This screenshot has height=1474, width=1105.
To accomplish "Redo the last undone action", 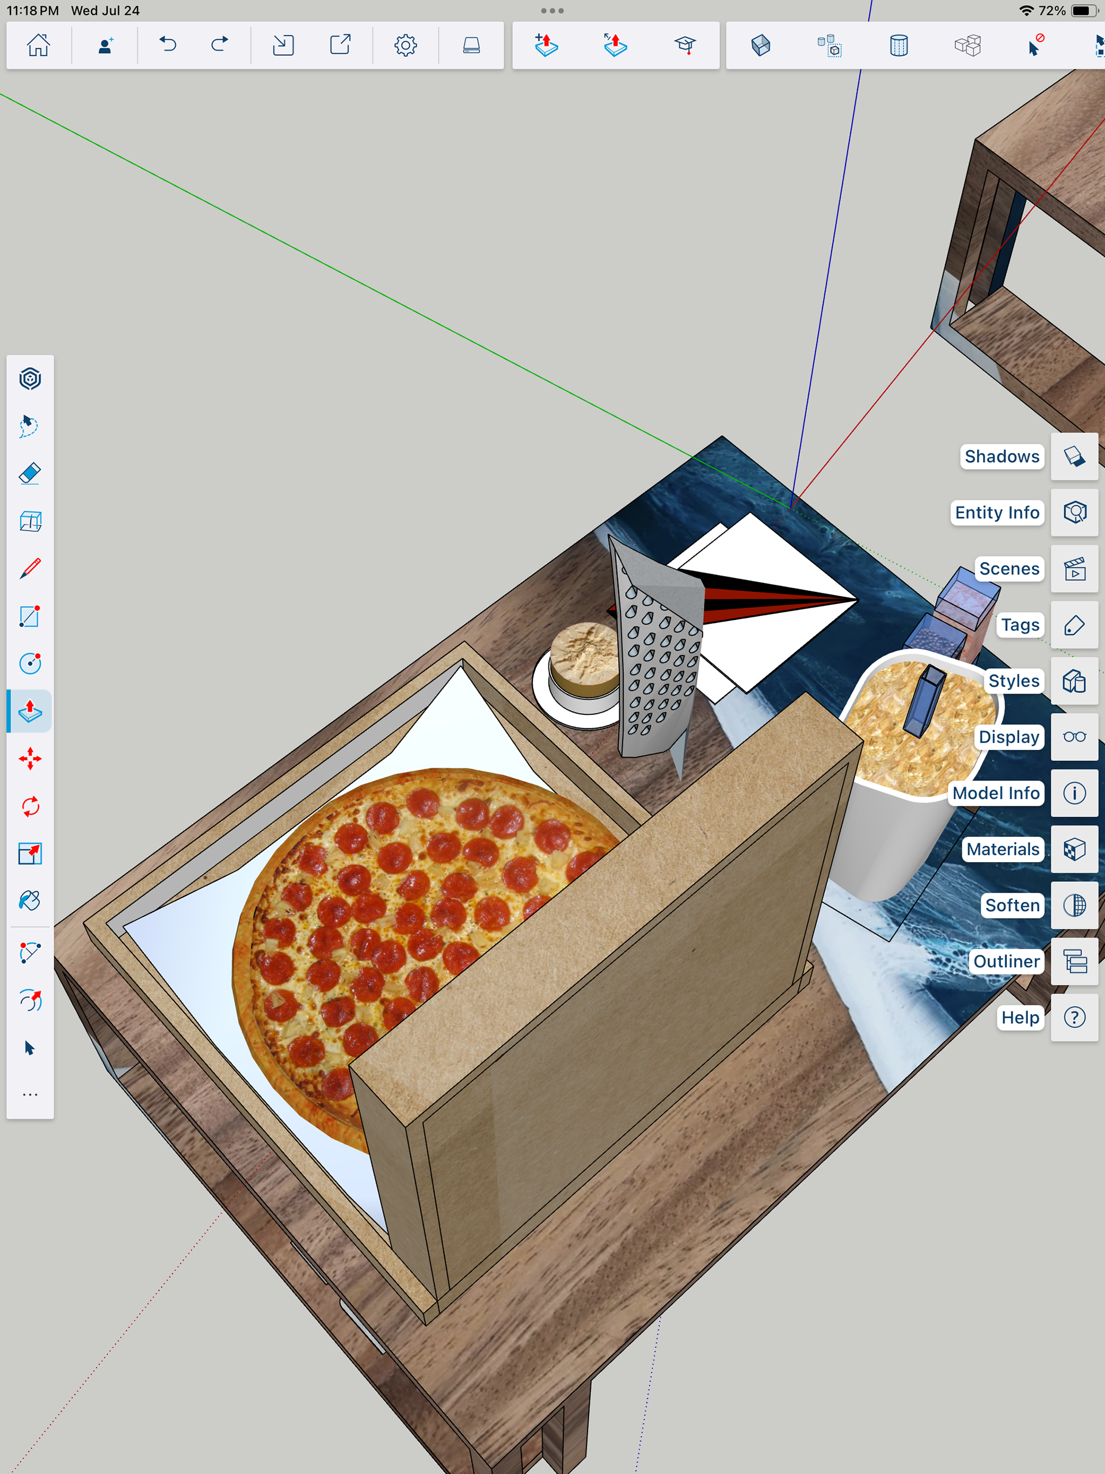I will [x=220, y=45].
